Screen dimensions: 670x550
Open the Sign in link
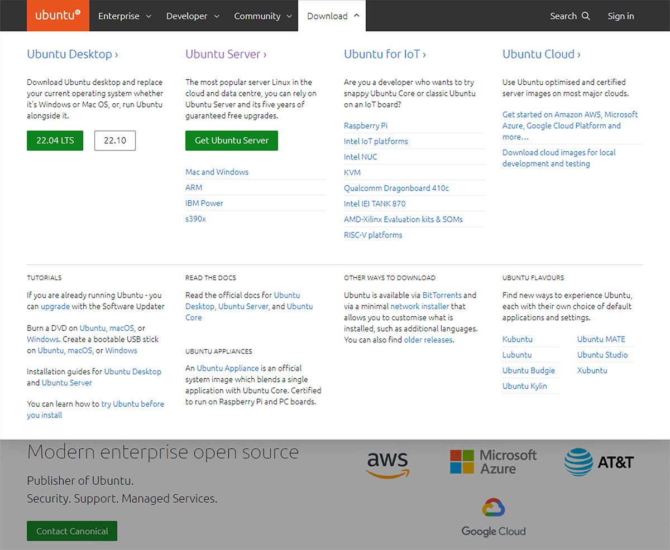[621, 16]
